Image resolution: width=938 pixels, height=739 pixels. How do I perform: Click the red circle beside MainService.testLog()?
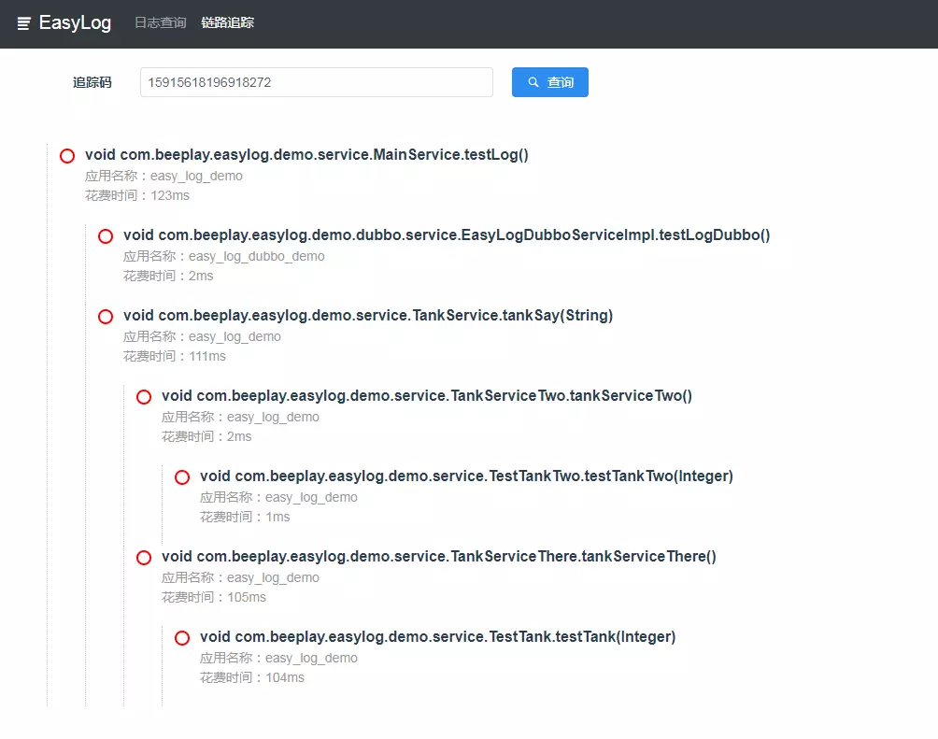pos(67,156)
